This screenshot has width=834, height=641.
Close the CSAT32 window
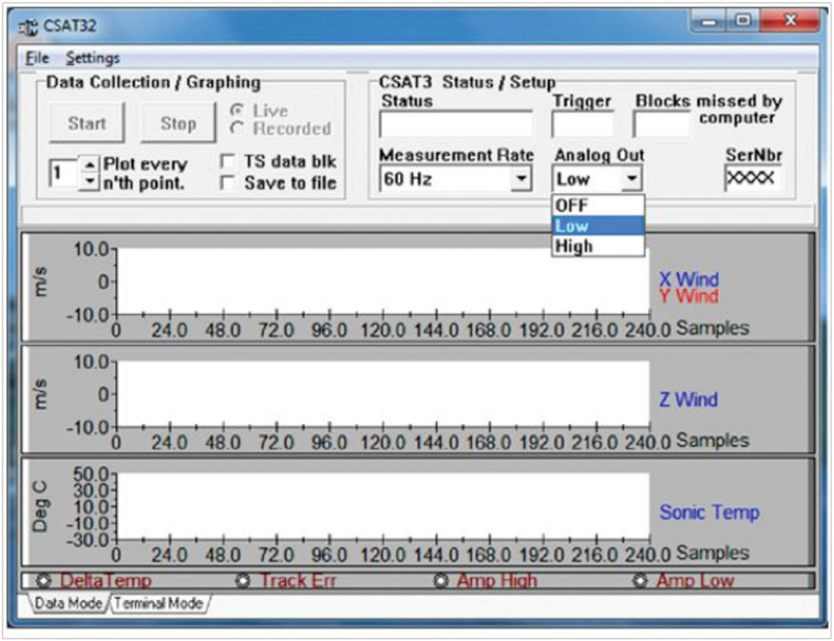point(789,21)
